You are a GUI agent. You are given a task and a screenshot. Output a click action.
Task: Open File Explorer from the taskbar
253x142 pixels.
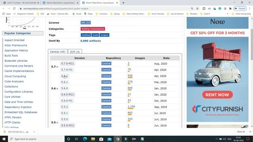(93, 139)
